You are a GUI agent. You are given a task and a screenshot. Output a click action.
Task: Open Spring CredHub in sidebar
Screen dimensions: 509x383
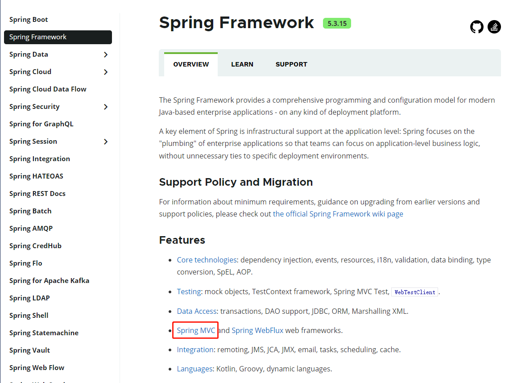[x=35, y=246]
